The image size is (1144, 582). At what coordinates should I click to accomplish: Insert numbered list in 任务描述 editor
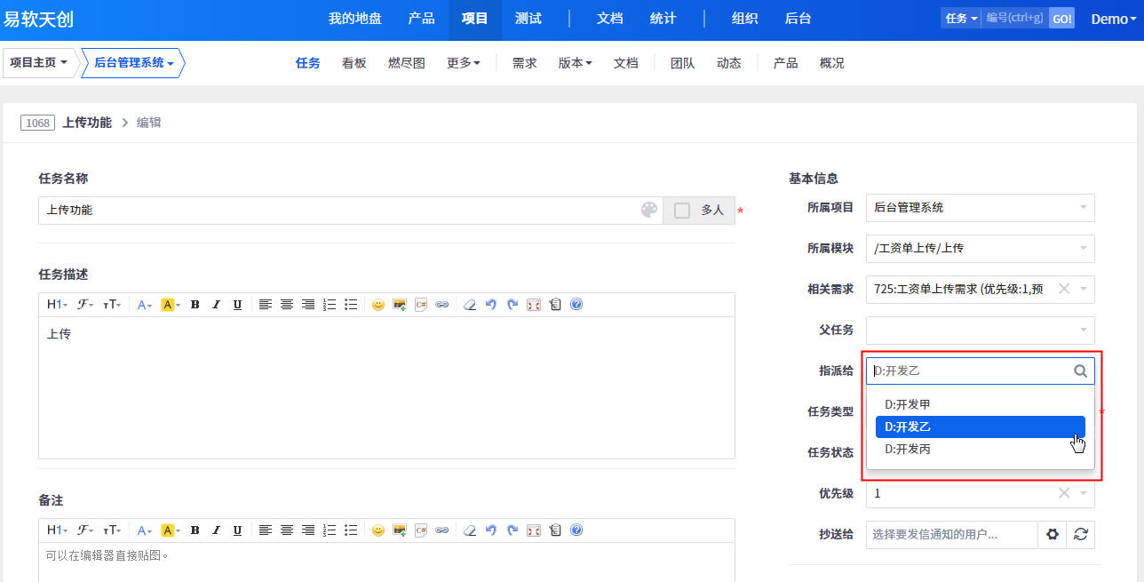point(330,305)
